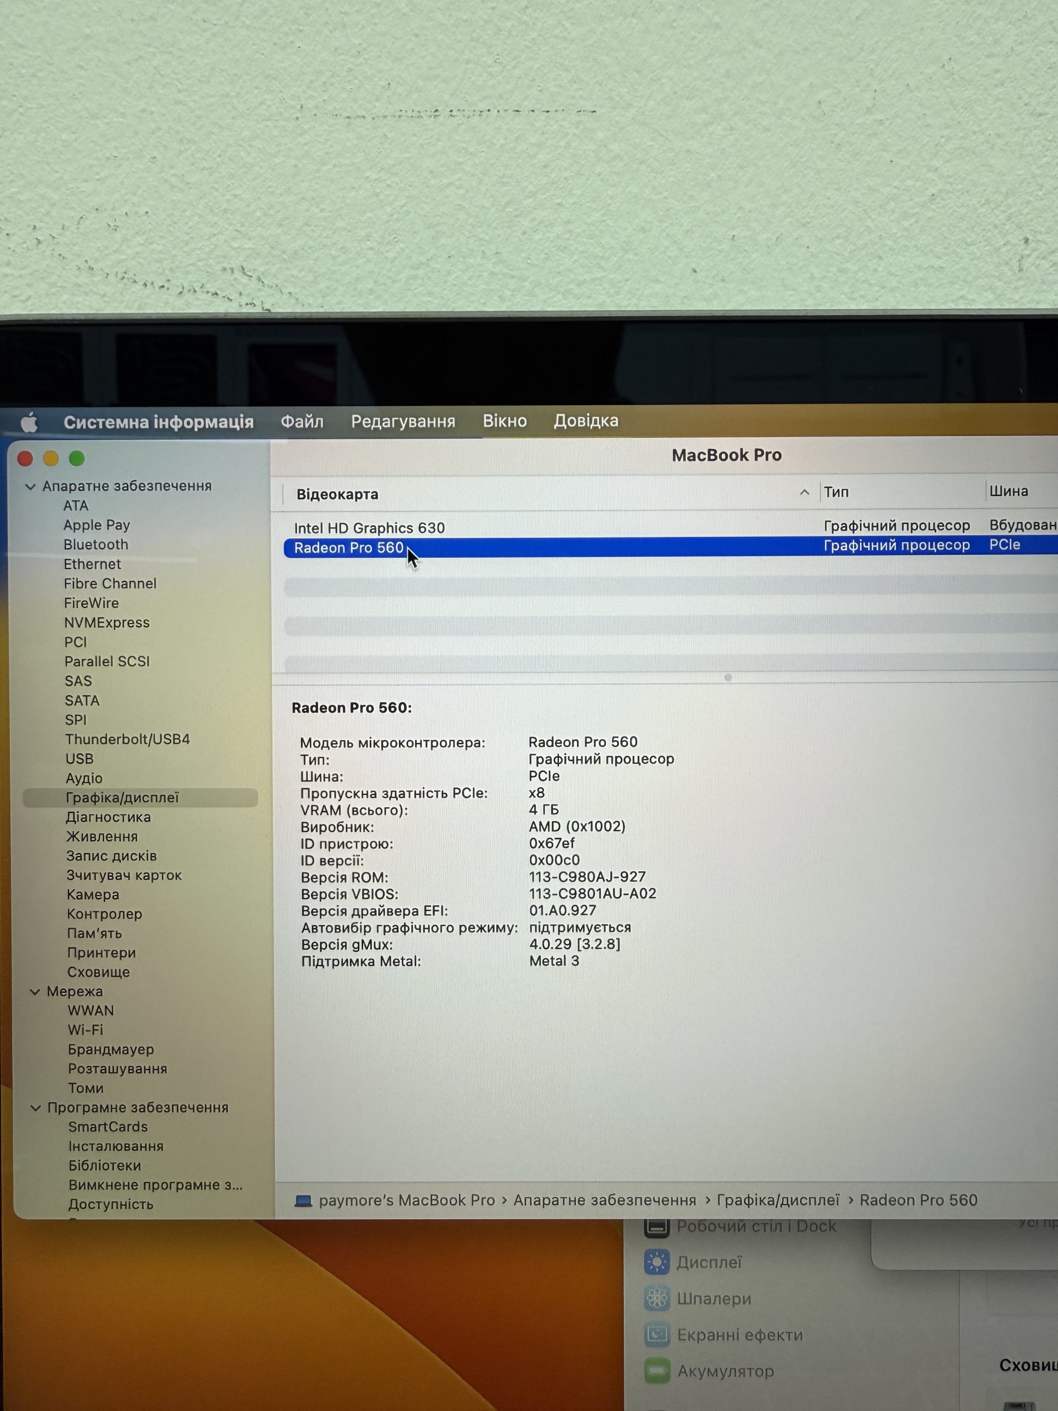The image size is (1058, 1411).
Task: Open the Довідка menu
Action: pyautogui.click(x=586, y=421)
